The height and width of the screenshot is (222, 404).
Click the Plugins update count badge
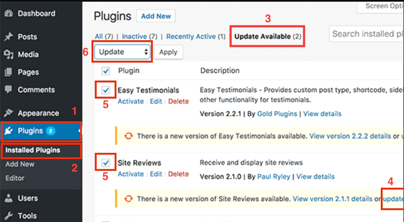tap(50, 131)
